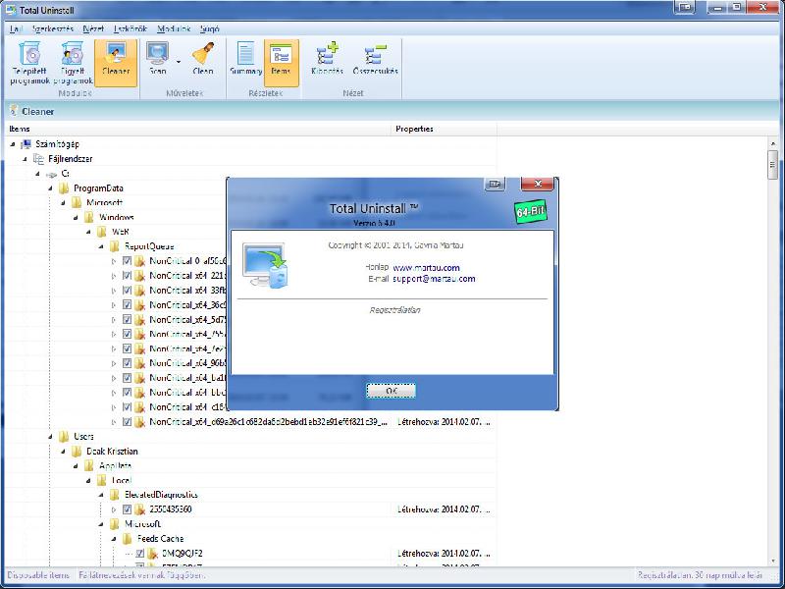Close the Total Uninstall About dialog

pyautogui.click(x=537, y=184)
